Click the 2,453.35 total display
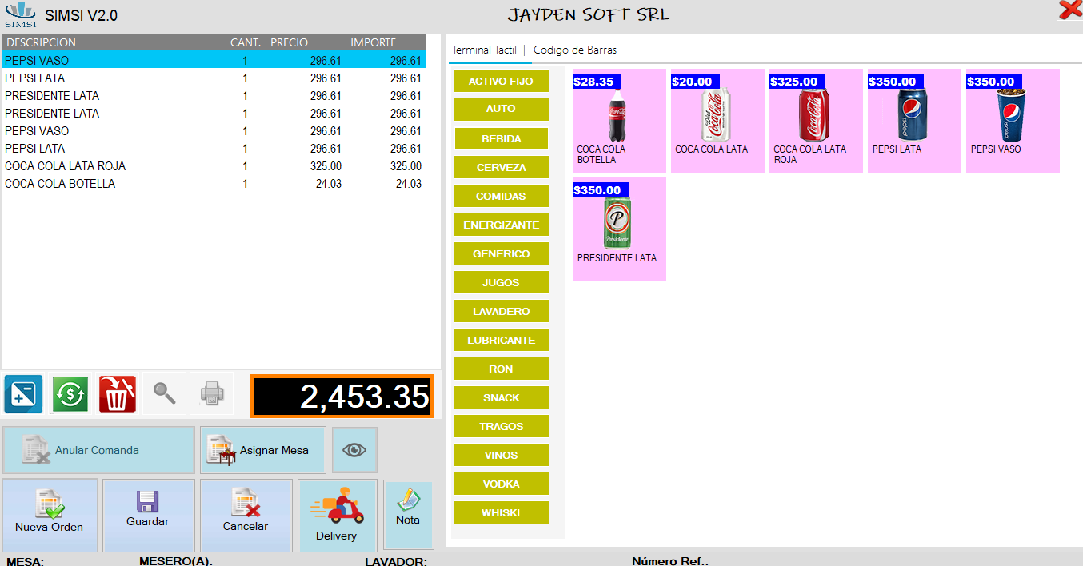Viewport: 1083px width, 566px height. [x=342, y=396]
